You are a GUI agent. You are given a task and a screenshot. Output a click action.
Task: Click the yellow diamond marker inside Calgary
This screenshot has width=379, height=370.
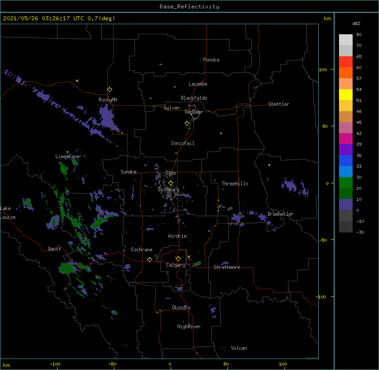(x=178, y=259)
